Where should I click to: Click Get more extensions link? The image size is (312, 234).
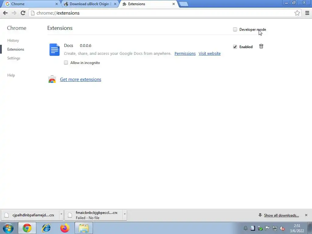(80, 80)
